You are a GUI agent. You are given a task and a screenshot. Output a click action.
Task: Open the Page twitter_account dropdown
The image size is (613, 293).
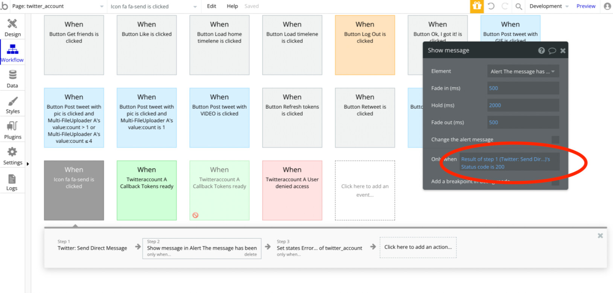click(58, 6)
